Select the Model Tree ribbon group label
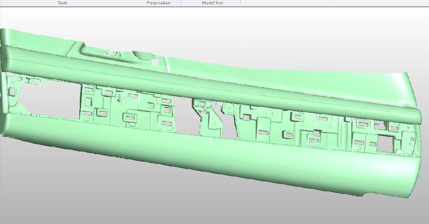The image size is (429, 224). 212,3
